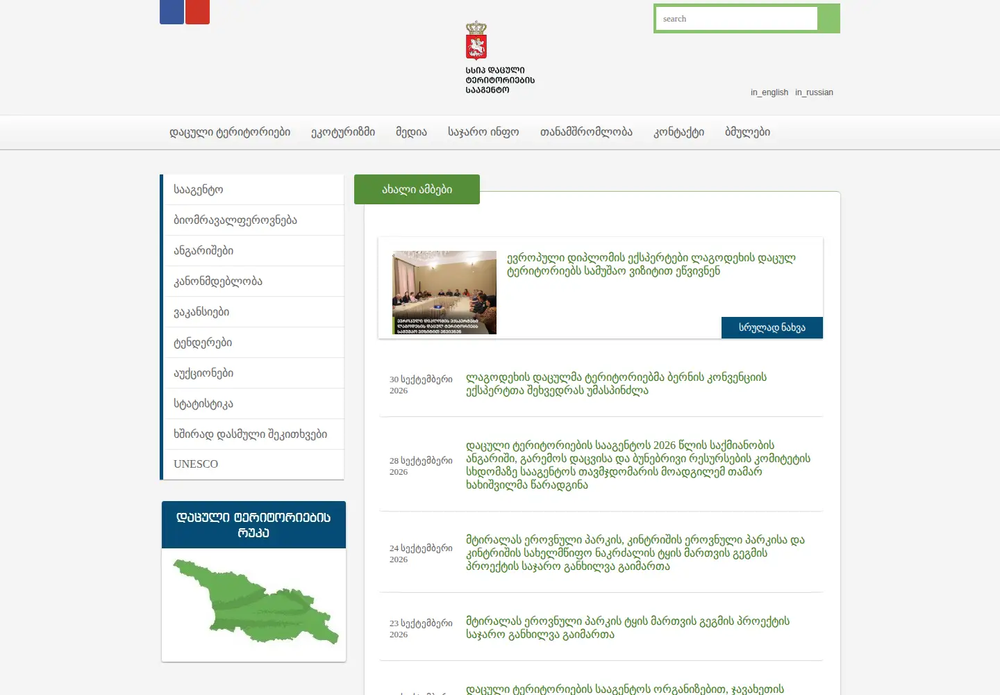
Task: Click the green search submit button
Action: 828,19
